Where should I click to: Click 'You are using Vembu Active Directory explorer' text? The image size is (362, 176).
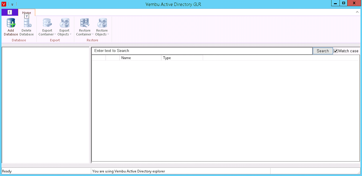pyautogui.click(x=129, y=171)
